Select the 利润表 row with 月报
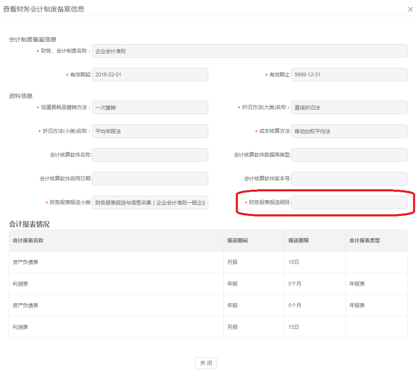This screenshot has width=416, height=373. pyautogui.click(x=208, y=327)
